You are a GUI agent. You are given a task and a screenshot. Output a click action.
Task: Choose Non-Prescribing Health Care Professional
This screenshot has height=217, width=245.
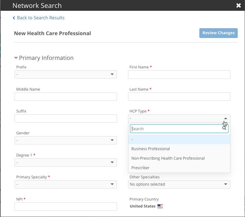168,158
